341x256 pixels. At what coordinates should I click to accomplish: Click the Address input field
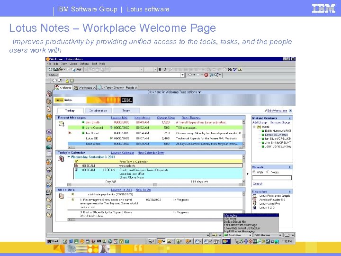(120, 75)
